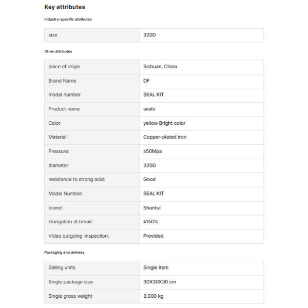Click the "3.000 kg" gross weight value
Viewport: 308px width, 308px height.
click(154, 296)
